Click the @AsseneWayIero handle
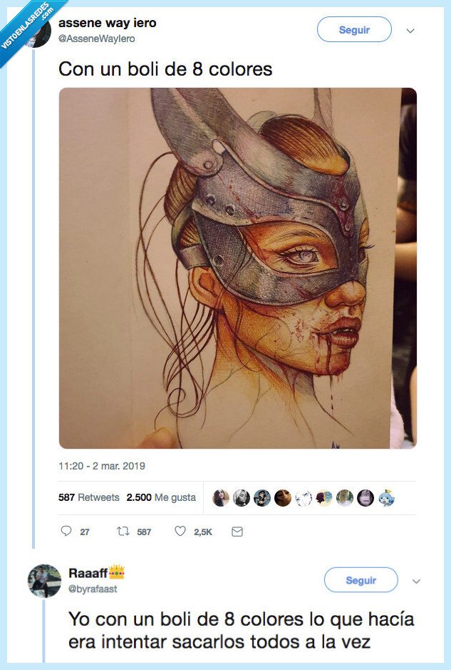 click(96, 39)
